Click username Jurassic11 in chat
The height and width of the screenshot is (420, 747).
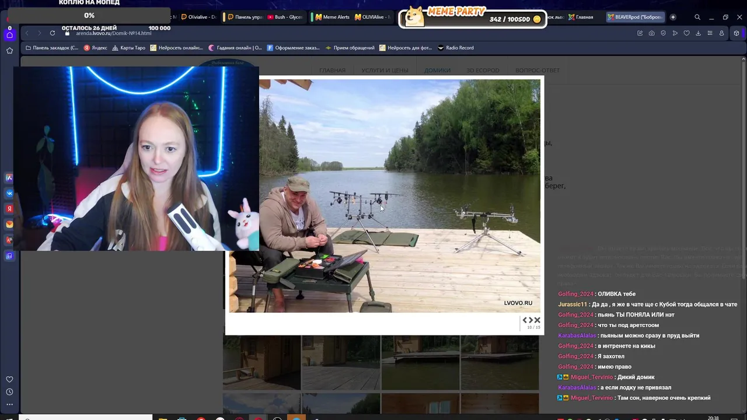[573, 304]
